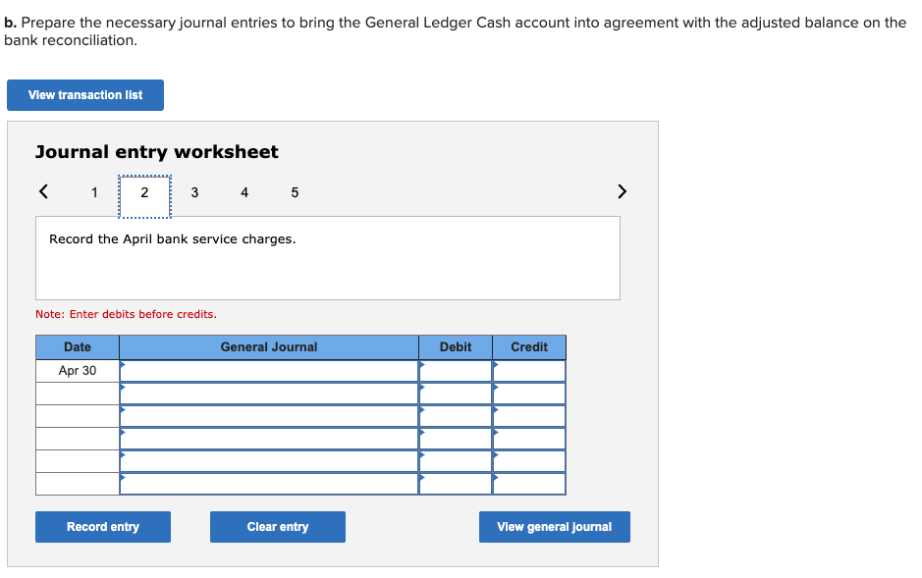
Task: Open General Journal account dropdown in second row
Action: 269,394
